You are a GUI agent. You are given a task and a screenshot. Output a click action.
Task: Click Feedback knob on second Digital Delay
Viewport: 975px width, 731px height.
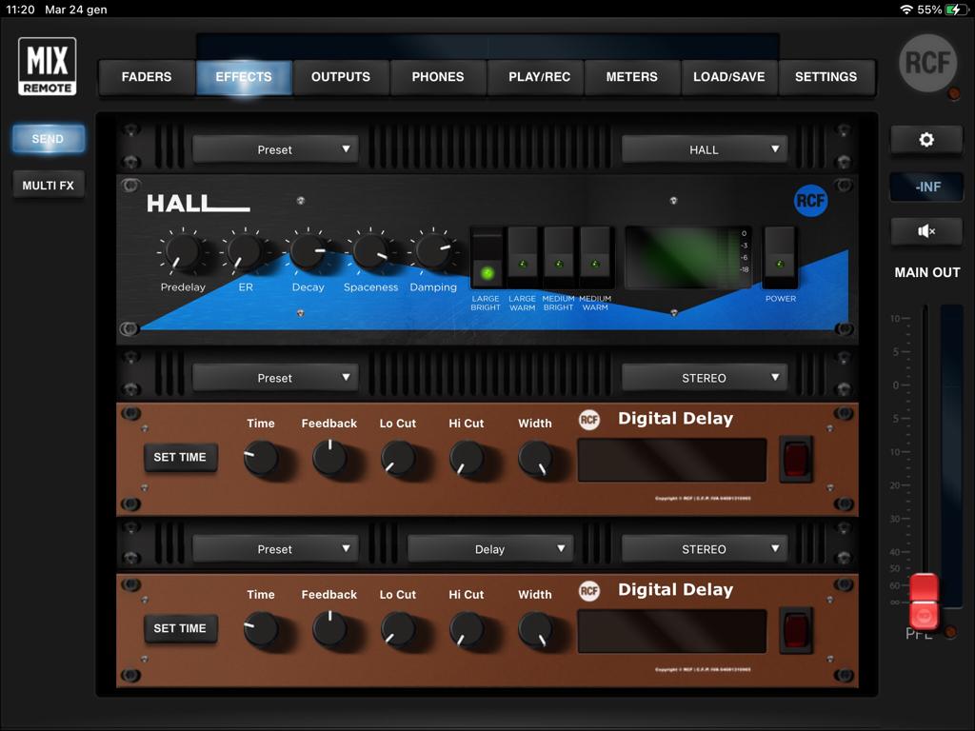tap(329, 630)
